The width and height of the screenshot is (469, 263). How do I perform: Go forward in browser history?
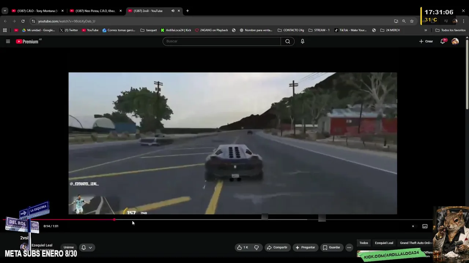[x=14, y=21]
